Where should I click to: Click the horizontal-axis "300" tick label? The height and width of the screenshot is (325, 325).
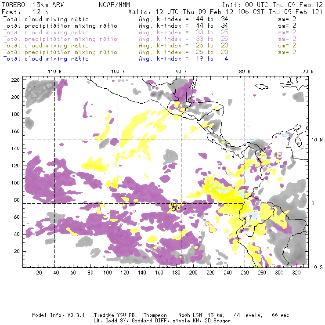tap(279, 273)
